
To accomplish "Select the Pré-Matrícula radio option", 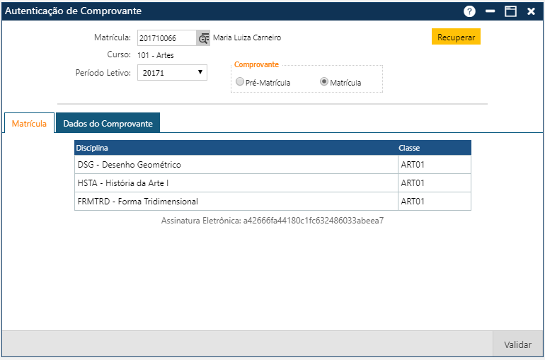I will point(240,82).
